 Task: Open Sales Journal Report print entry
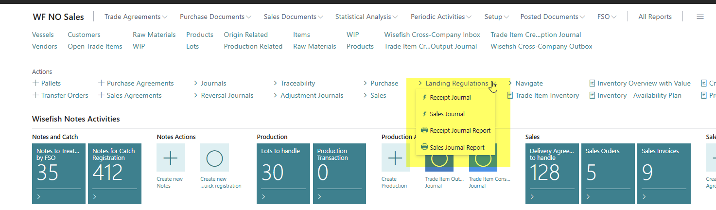point(457,147)
